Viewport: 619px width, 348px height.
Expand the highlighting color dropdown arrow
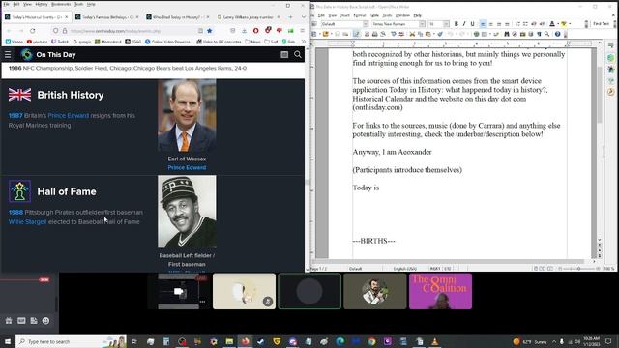pos(570,24)
